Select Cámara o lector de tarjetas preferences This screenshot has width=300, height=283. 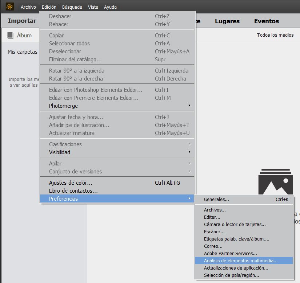[244, 224]
